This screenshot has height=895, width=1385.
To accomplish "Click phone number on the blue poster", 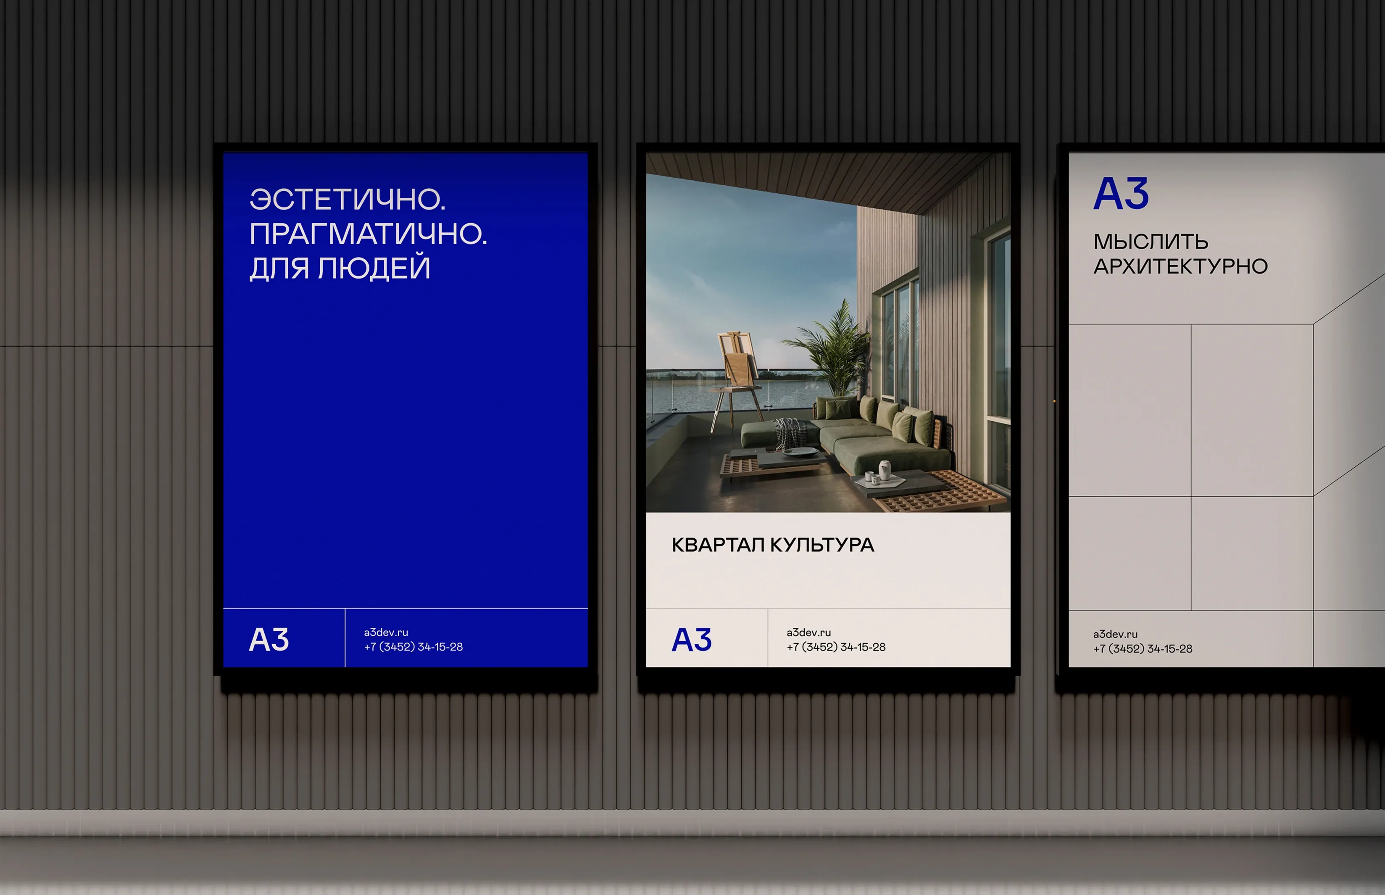I will click(413, 647).
